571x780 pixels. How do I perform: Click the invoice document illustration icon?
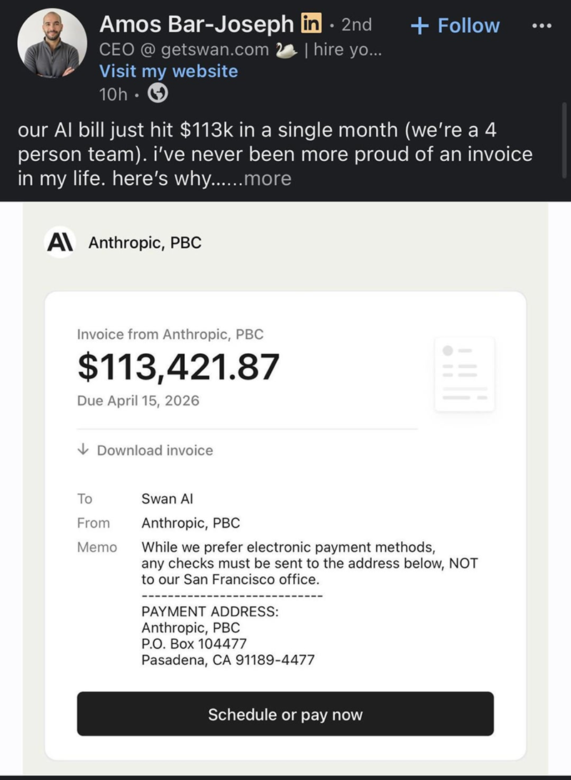tap(464, 372)
